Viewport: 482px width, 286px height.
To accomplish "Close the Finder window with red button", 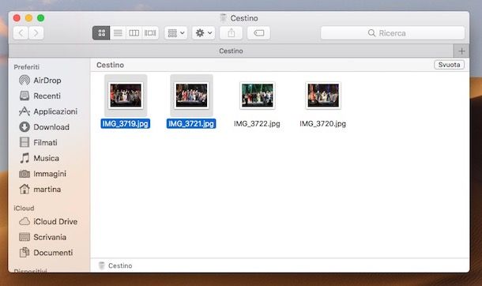I will click(x=17, y=18).
